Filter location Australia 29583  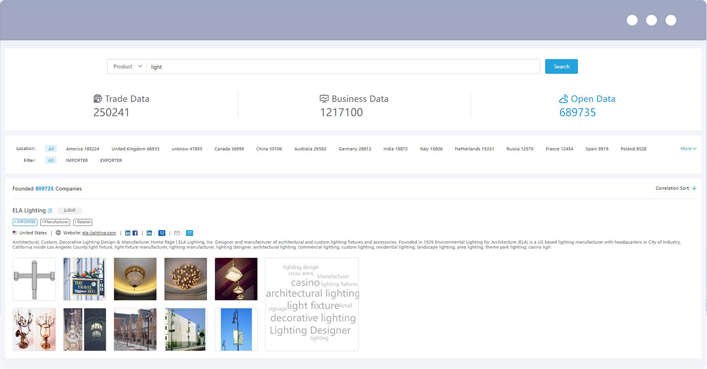[x=310, y=149]
